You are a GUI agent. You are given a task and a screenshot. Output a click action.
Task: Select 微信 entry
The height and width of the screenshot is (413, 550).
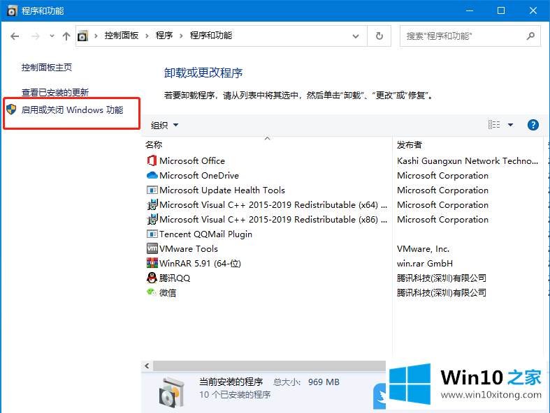(x=167, y=293)
